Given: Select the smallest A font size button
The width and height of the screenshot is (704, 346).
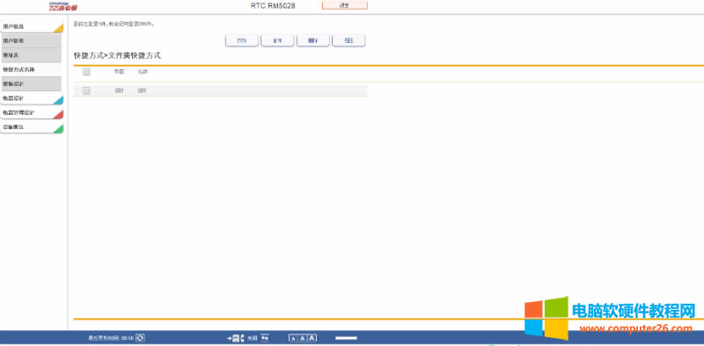Looking at the screenshot, I should coord(293,338).
